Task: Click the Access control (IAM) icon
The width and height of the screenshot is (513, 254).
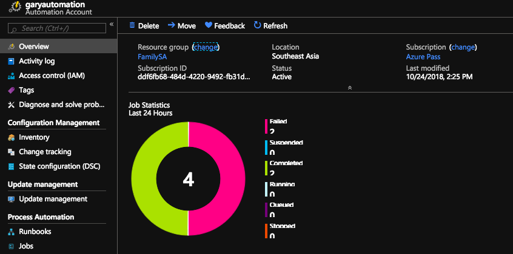Action: tap(12, 76)
